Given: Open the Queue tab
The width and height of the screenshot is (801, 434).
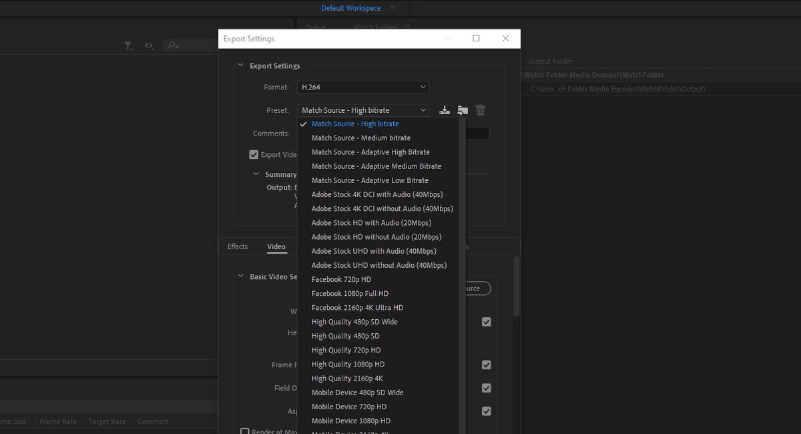Looking at the screenshot, I should click(x=315, y=27).
